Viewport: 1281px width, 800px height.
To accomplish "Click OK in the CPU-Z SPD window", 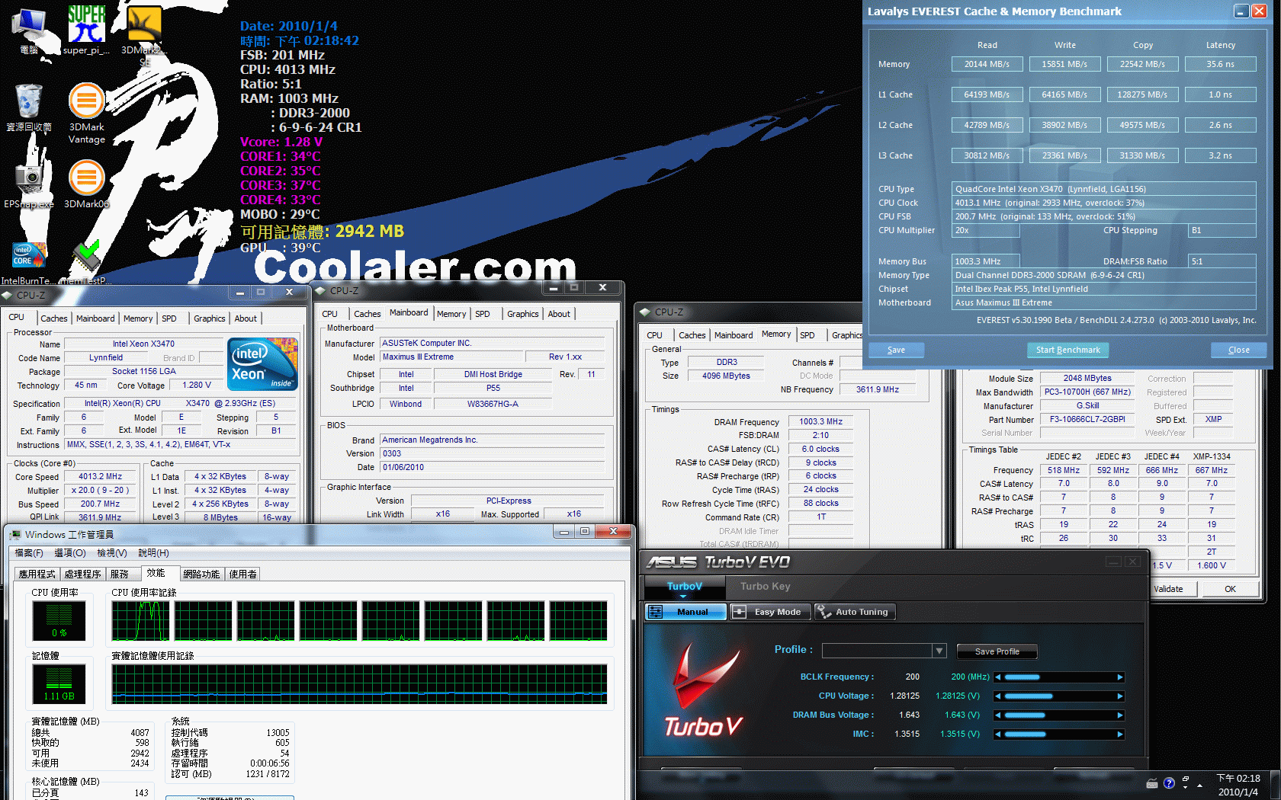I will [1230, 589].
